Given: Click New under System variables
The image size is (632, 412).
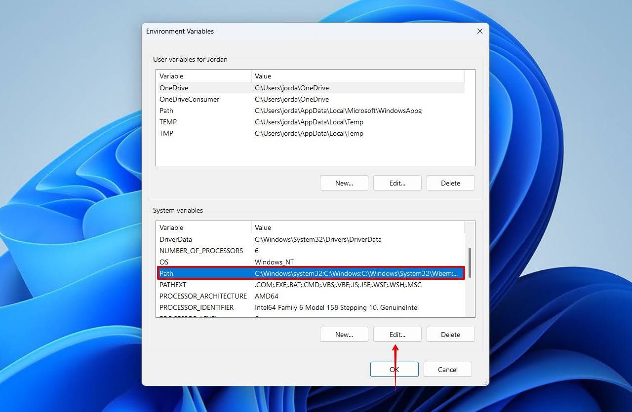Looking at the screenshot, I should (344, 335).
